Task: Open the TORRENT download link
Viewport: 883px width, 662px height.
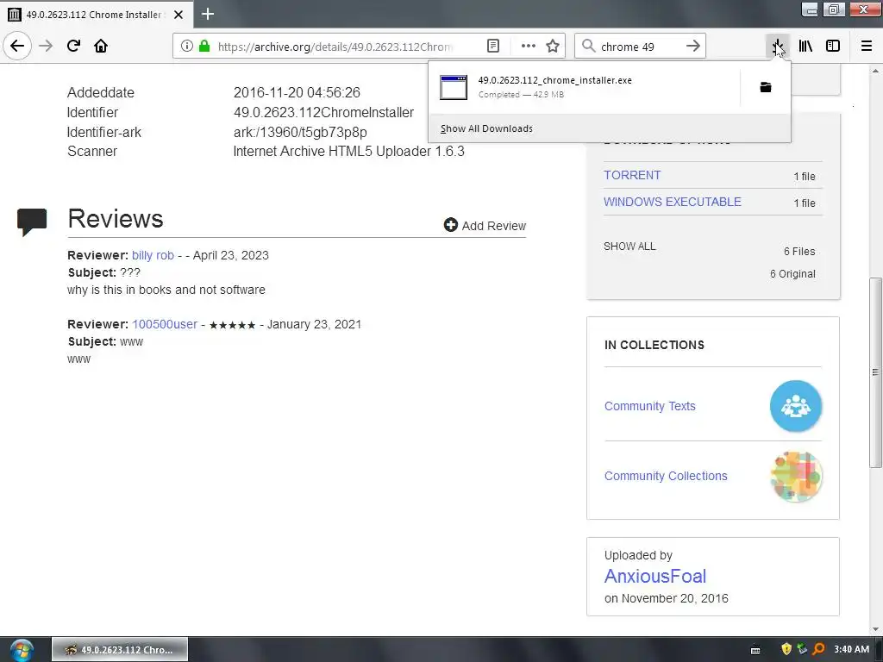Action: coord(632,175)
